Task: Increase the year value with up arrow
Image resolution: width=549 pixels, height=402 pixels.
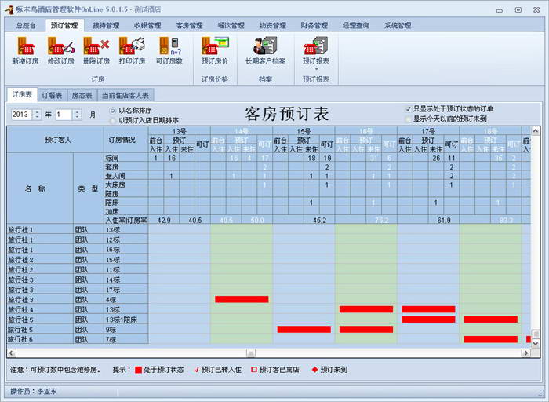Action: click(x=37, y=112)
